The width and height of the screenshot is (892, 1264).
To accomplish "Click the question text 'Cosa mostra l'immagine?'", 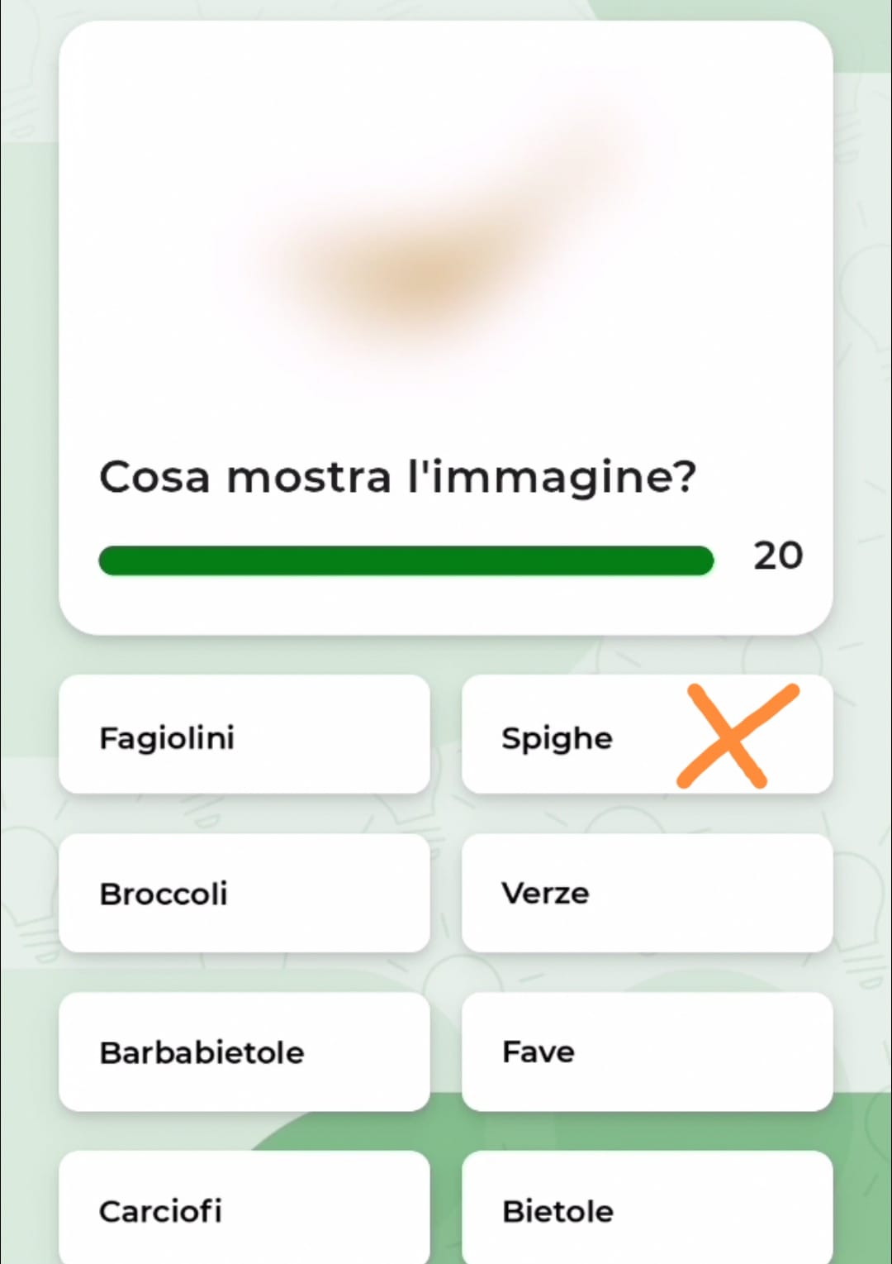I will click(x=397, y=477).
